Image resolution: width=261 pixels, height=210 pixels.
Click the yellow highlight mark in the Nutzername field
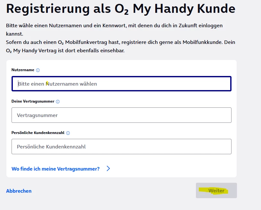[x=47, y=83]
